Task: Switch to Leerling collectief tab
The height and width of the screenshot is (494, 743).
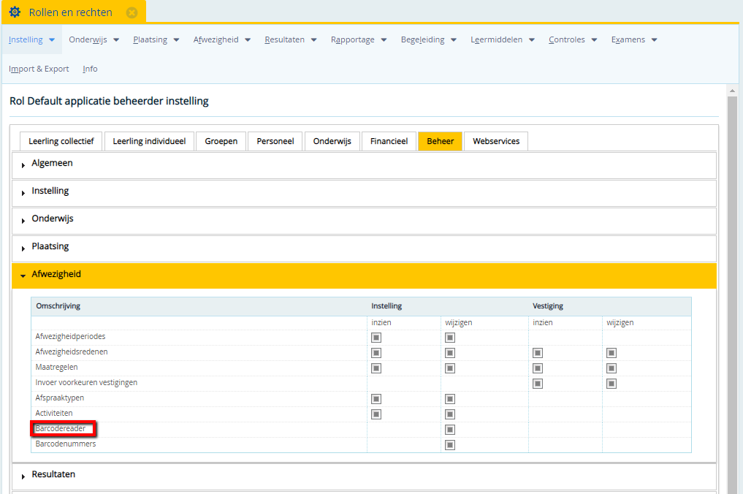Action: click(x=61, y=141)
